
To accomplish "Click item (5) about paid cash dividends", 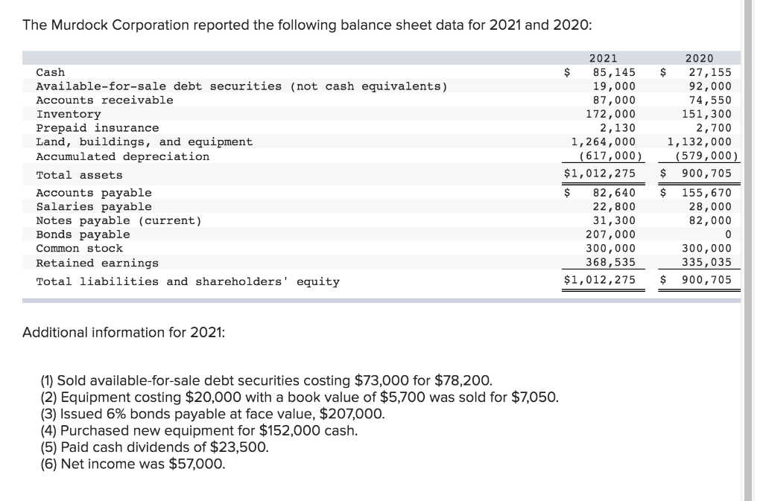I will (x=155, y=447).
